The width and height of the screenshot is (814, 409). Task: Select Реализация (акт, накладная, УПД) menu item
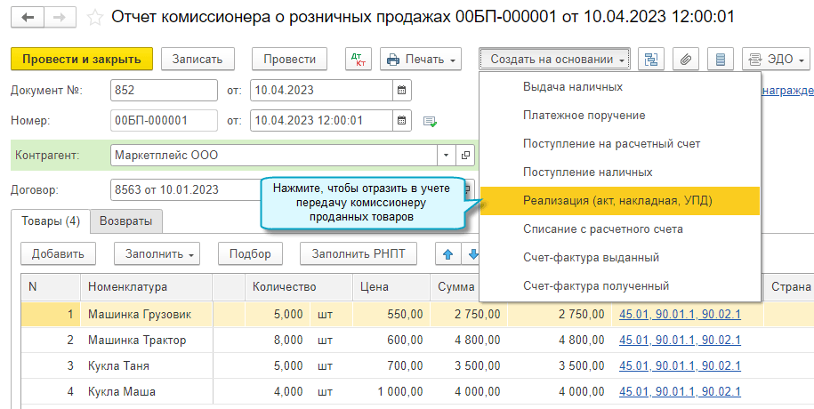[x=618, y=200]
